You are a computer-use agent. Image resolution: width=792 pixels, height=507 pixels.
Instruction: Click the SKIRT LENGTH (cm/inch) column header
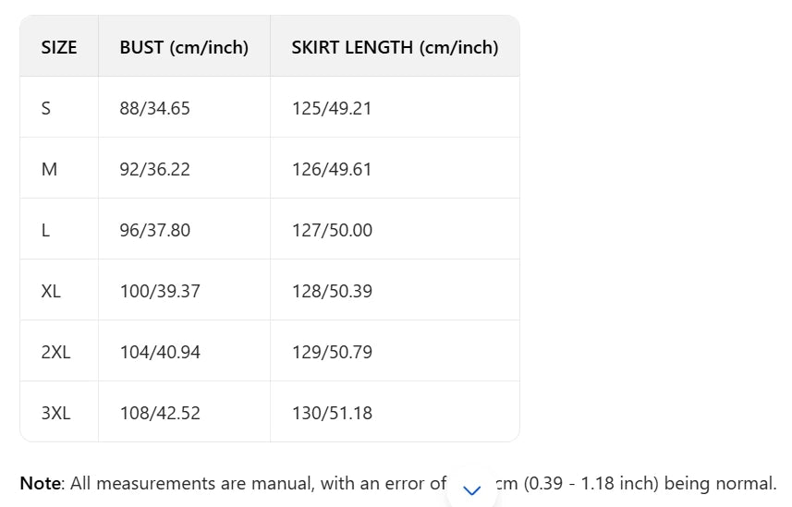point(395,47)
